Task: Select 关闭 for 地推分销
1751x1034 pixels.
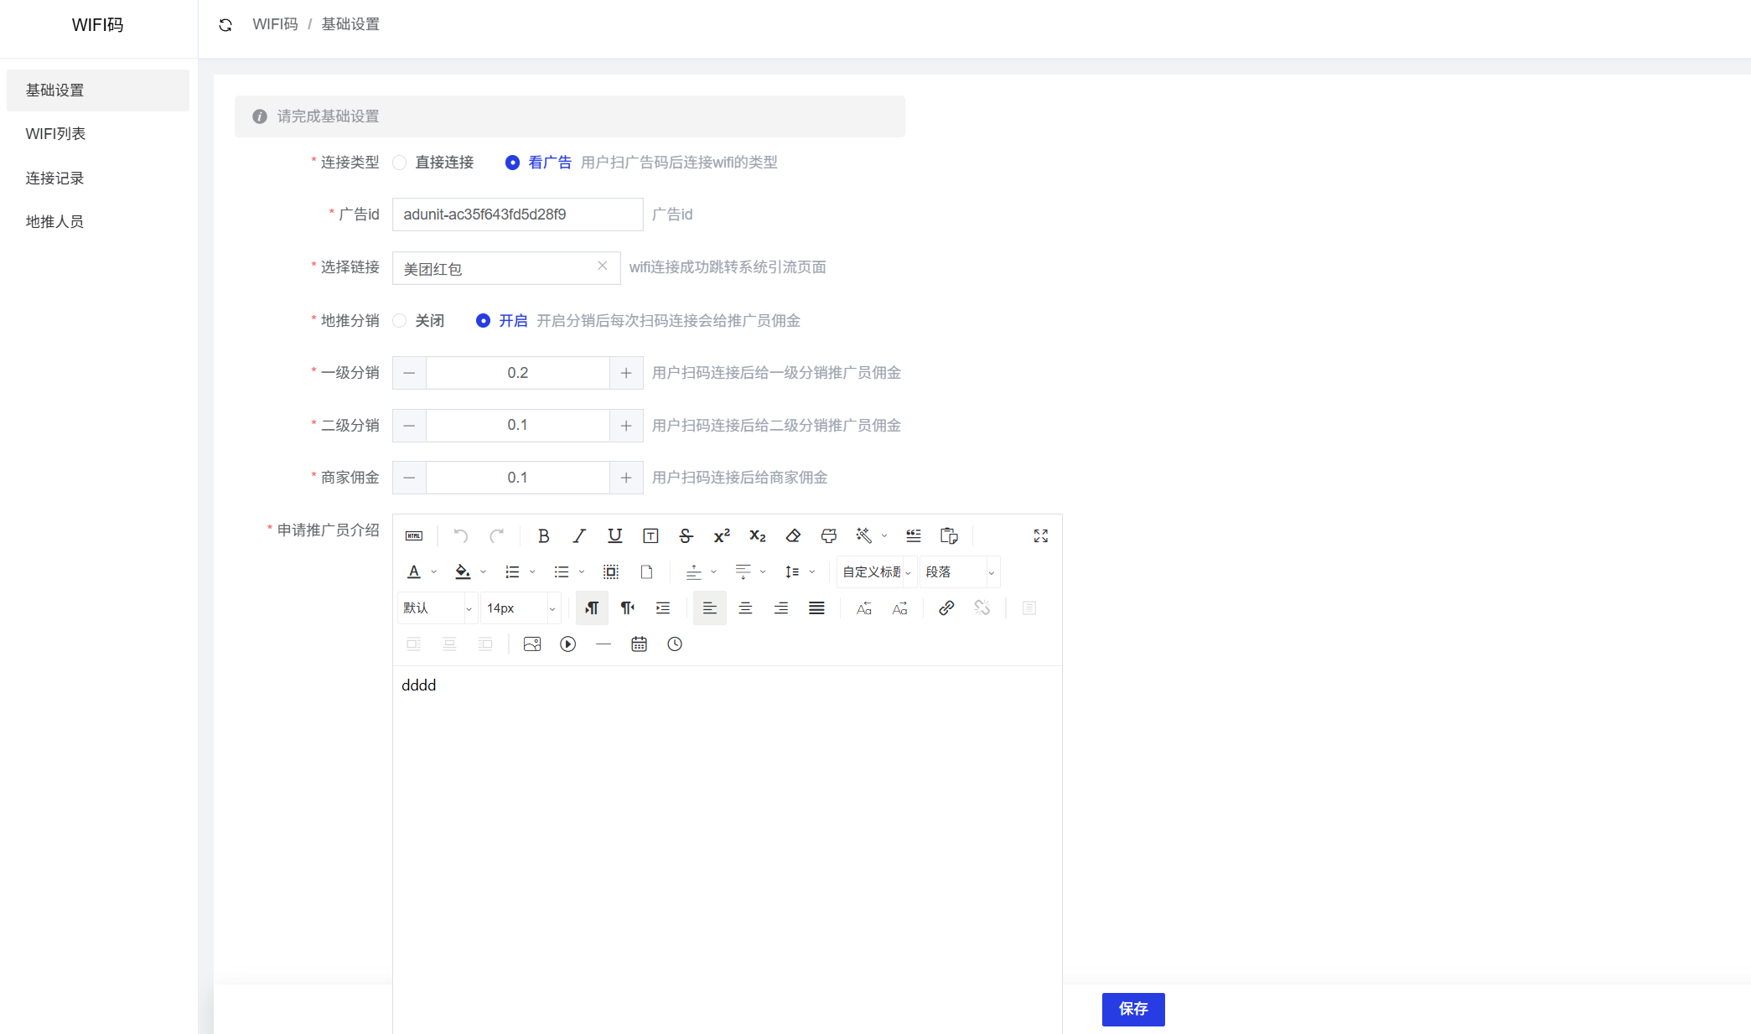Action: coord(400,321)
